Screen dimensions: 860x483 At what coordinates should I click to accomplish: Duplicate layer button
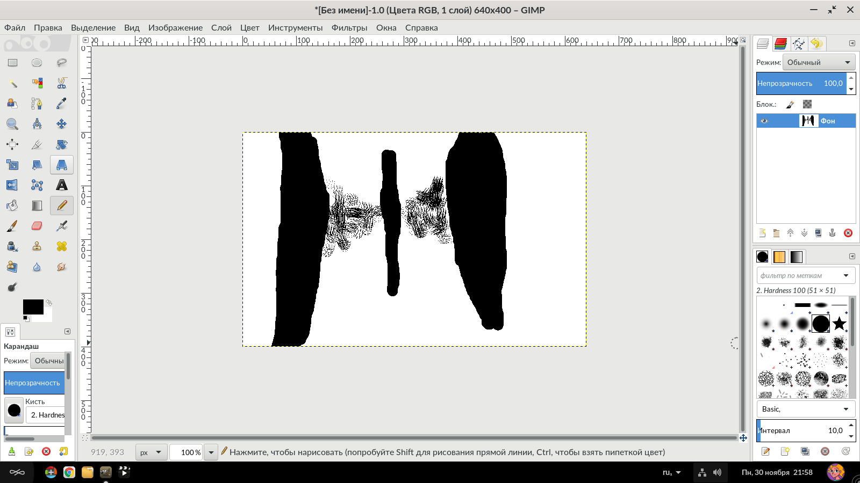[818, 233]
